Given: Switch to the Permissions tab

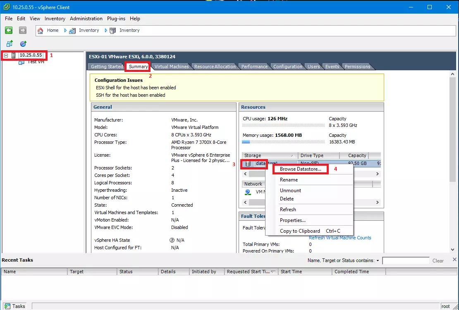Looking at the screenshot, I should (x=357, y=67).
